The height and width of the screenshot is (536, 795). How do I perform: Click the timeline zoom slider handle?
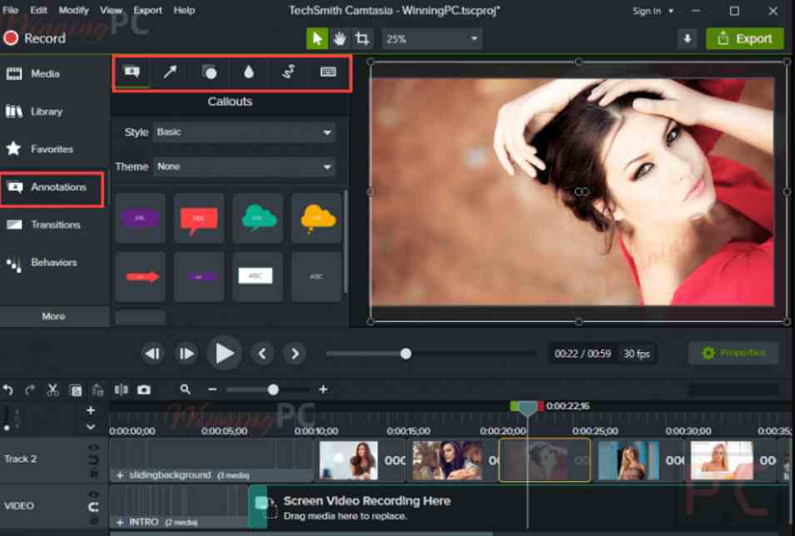[273, 390]
